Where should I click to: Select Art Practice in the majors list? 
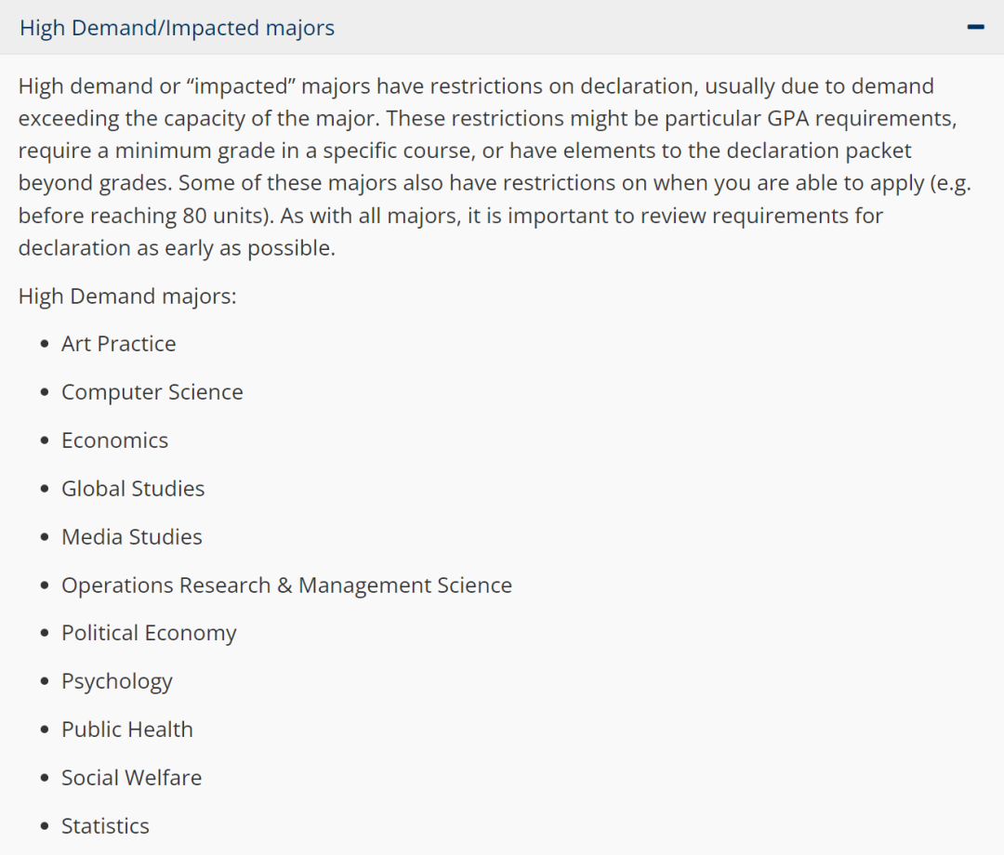tap(118, 344)
